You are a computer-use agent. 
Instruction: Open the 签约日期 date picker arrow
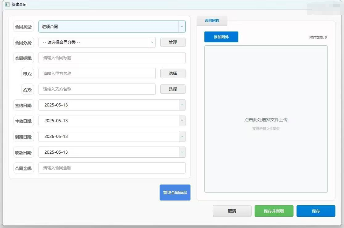(182, 105)
